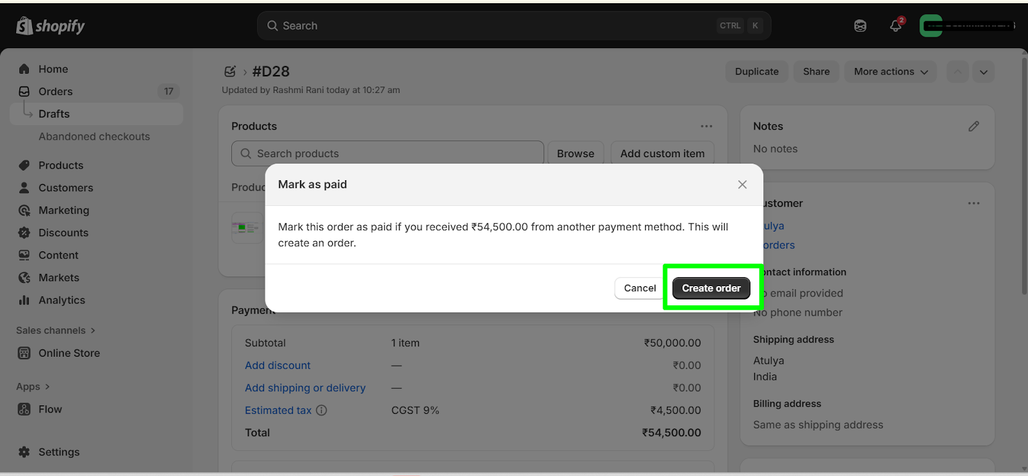Close the Mark as paid dialog

tap(742, 185)
